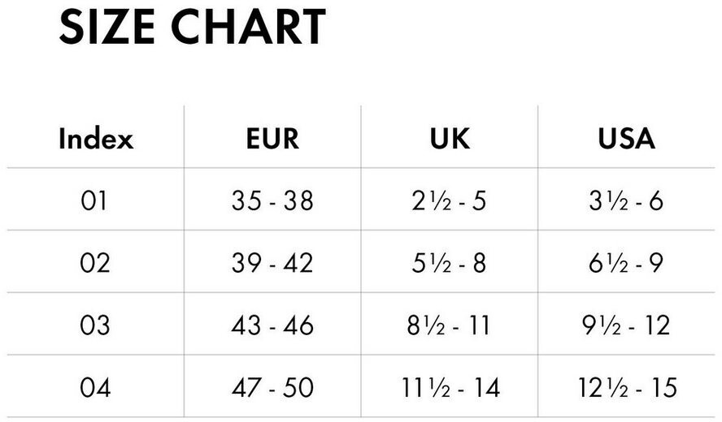Select the USA column header
Image resolution: width=722 pixels, height=422 pixels.
point(626,139)
